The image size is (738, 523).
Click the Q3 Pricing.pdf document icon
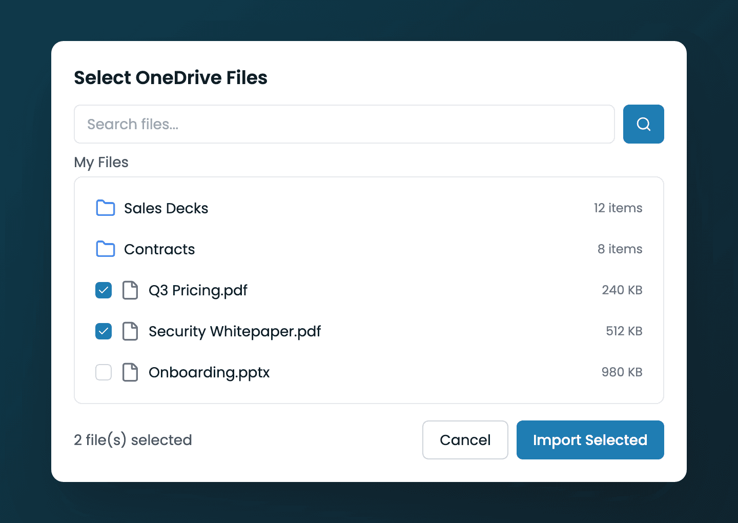click(x=130, y=290)
